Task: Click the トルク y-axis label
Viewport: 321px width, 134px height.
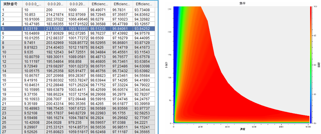Action: 167,65
